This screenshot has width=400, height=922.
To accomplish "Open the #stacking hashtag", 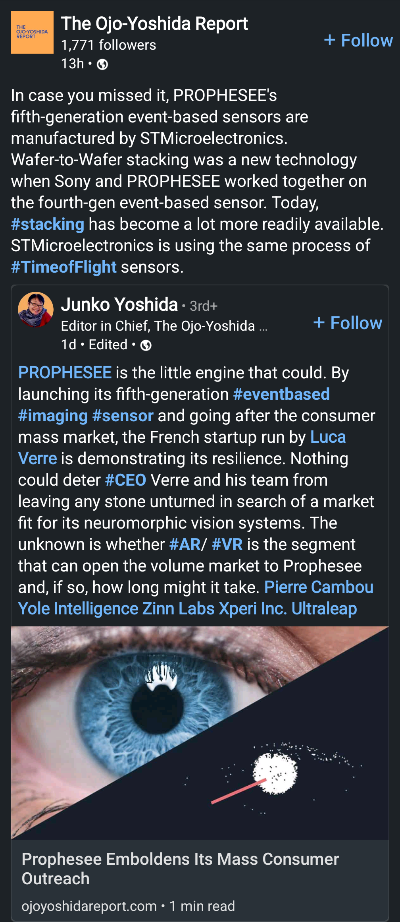I will (x=48, y=224).
